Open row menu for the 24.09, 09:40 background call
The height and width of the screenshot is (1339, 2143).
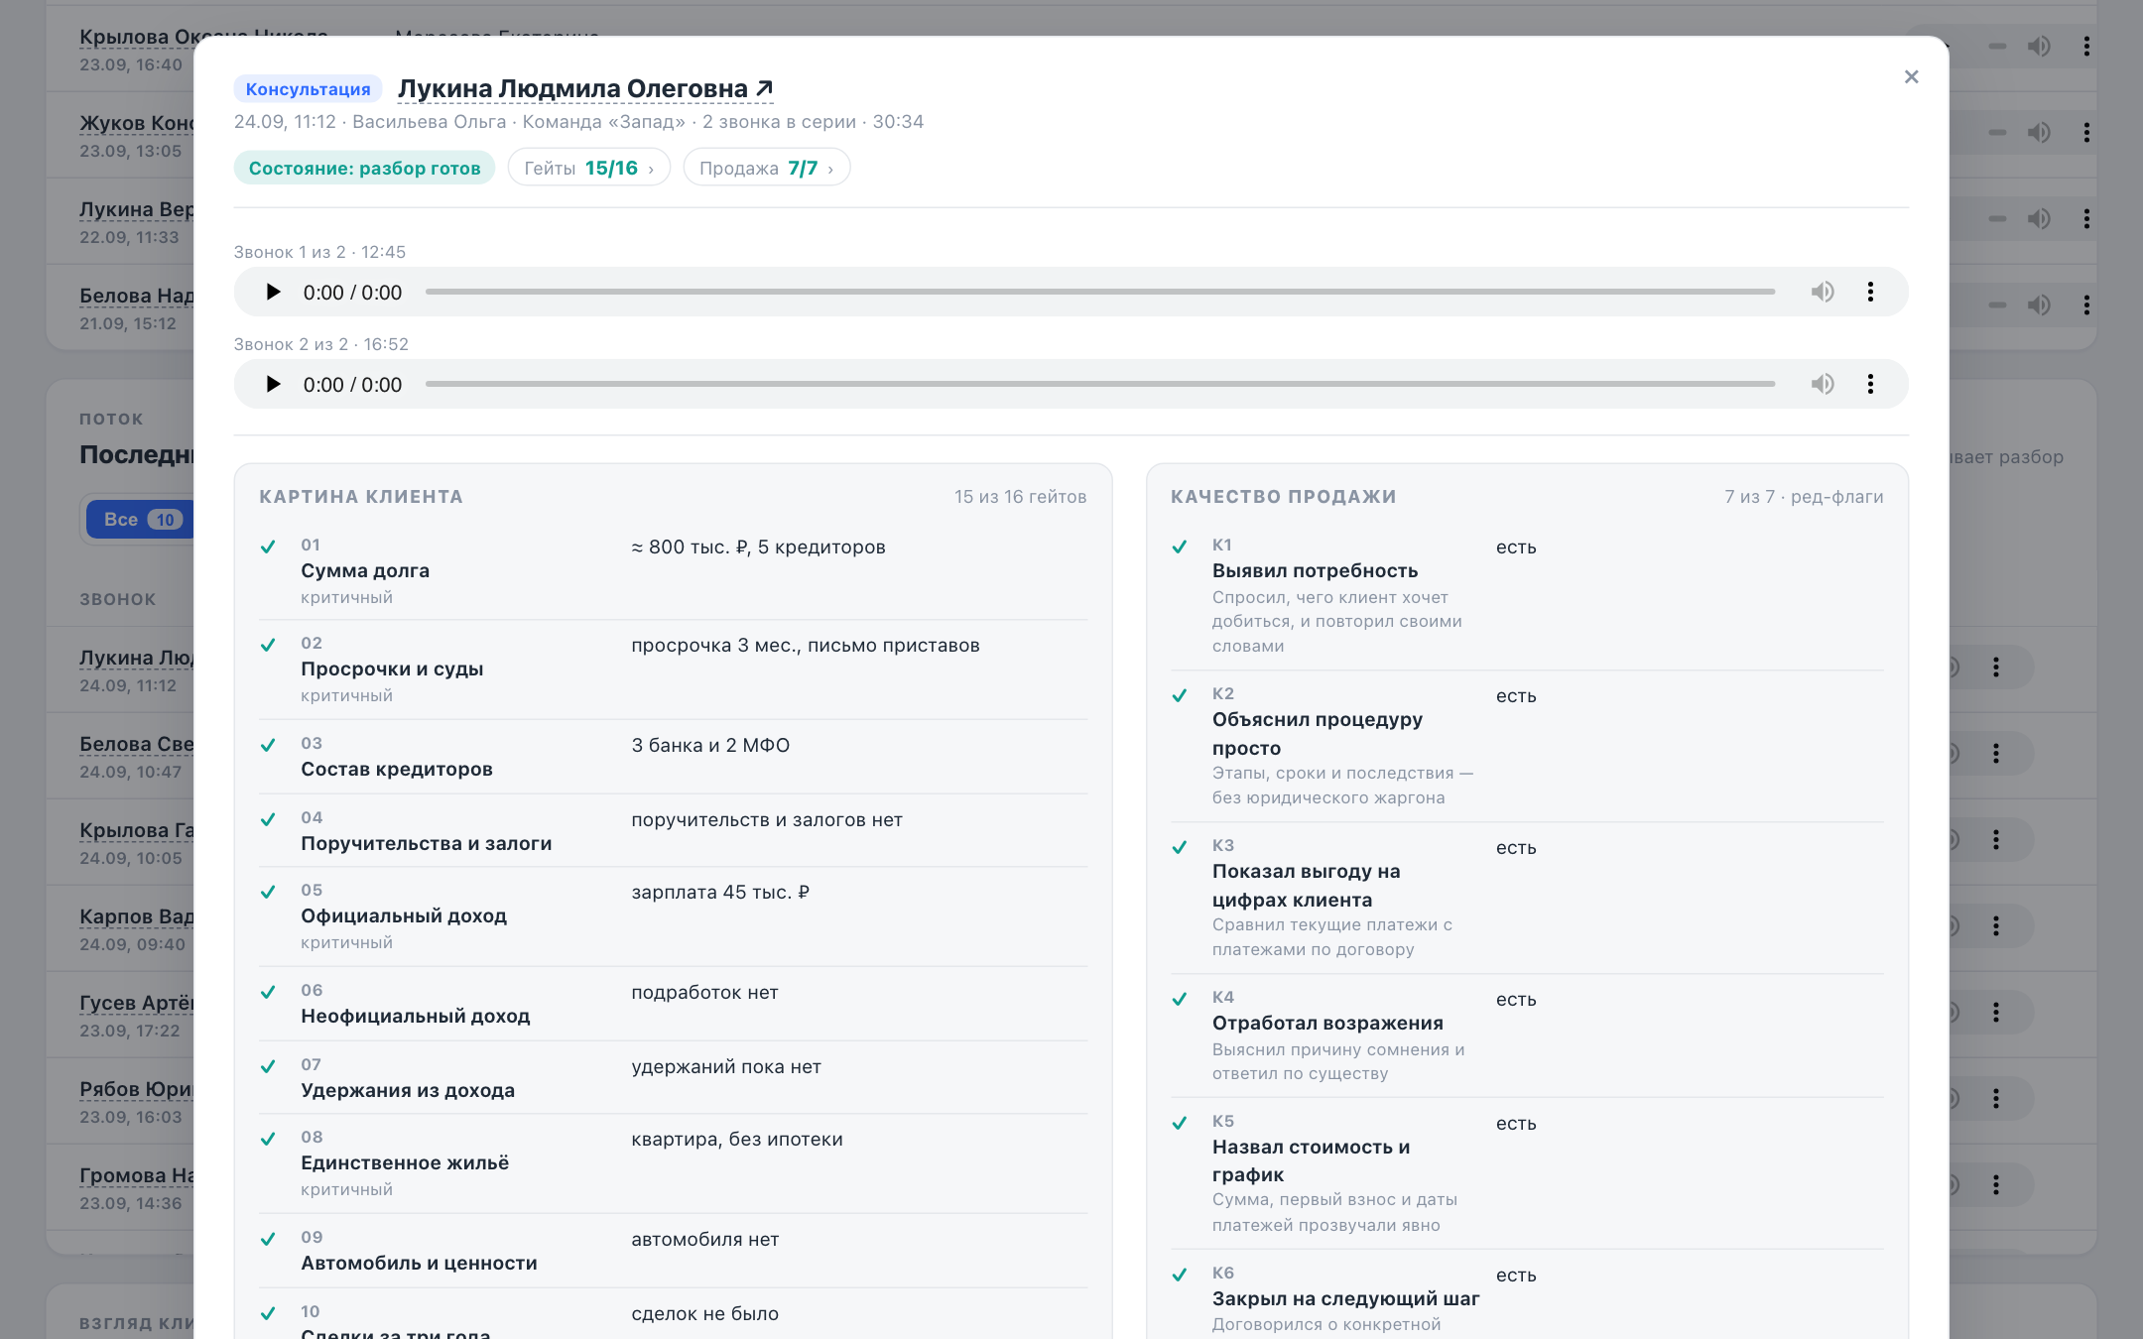coord(1996,925)
